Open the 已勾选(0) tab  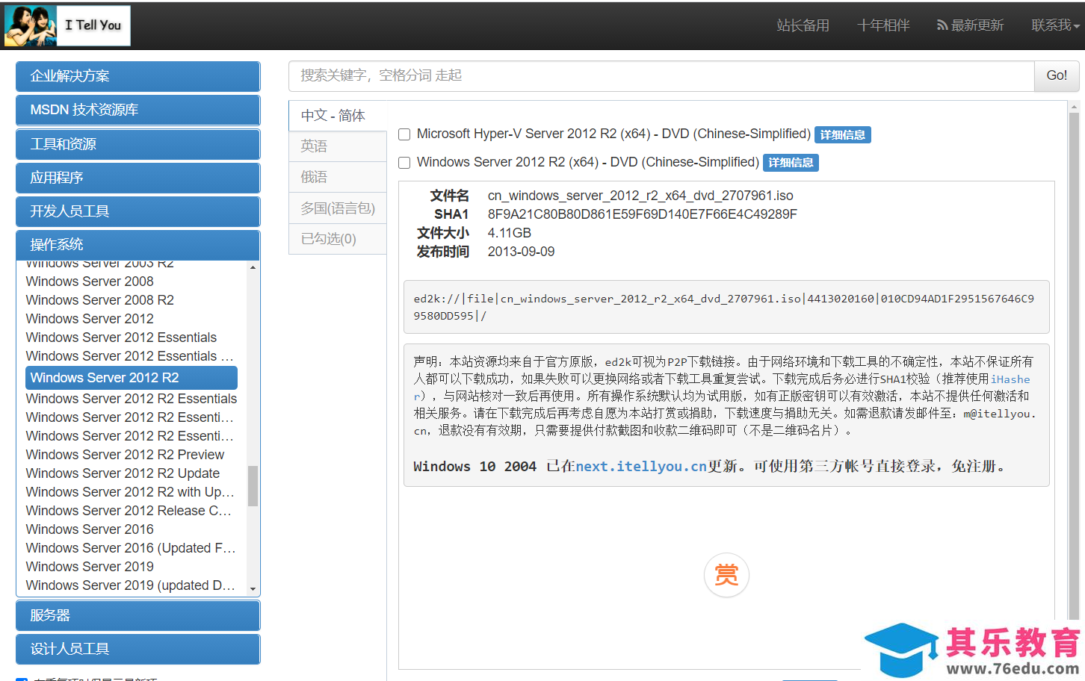tap(338, 239)
